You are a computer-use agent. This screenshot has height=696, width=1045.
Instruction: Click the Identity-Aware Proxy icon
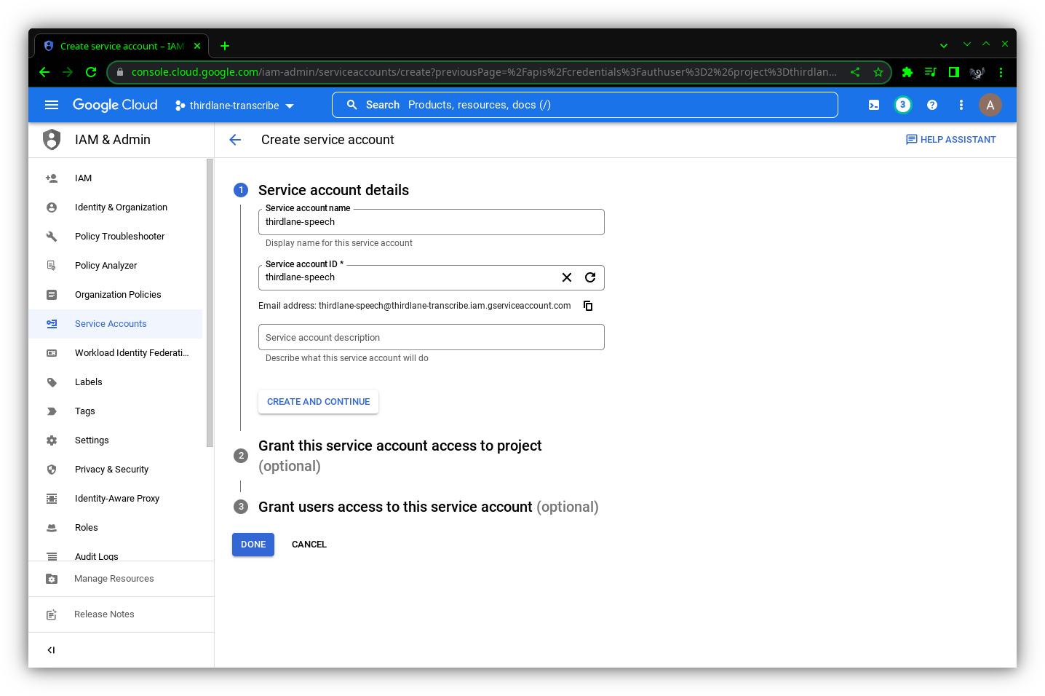52,499
